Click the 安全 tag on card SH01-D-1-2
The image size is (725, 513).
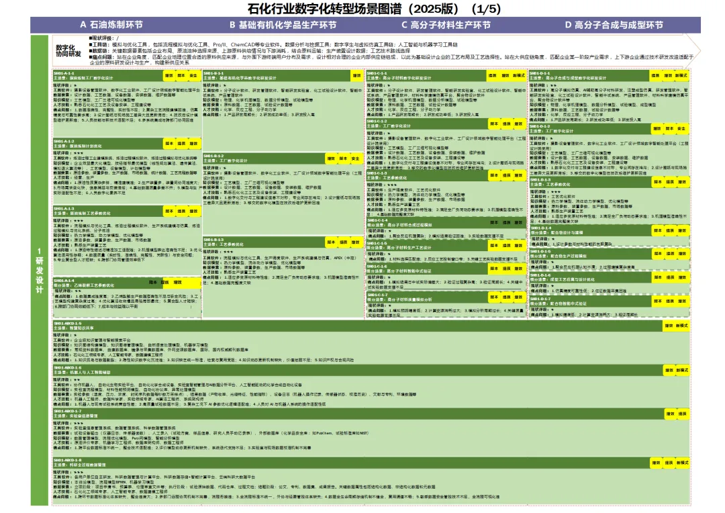tap(681, 128)
